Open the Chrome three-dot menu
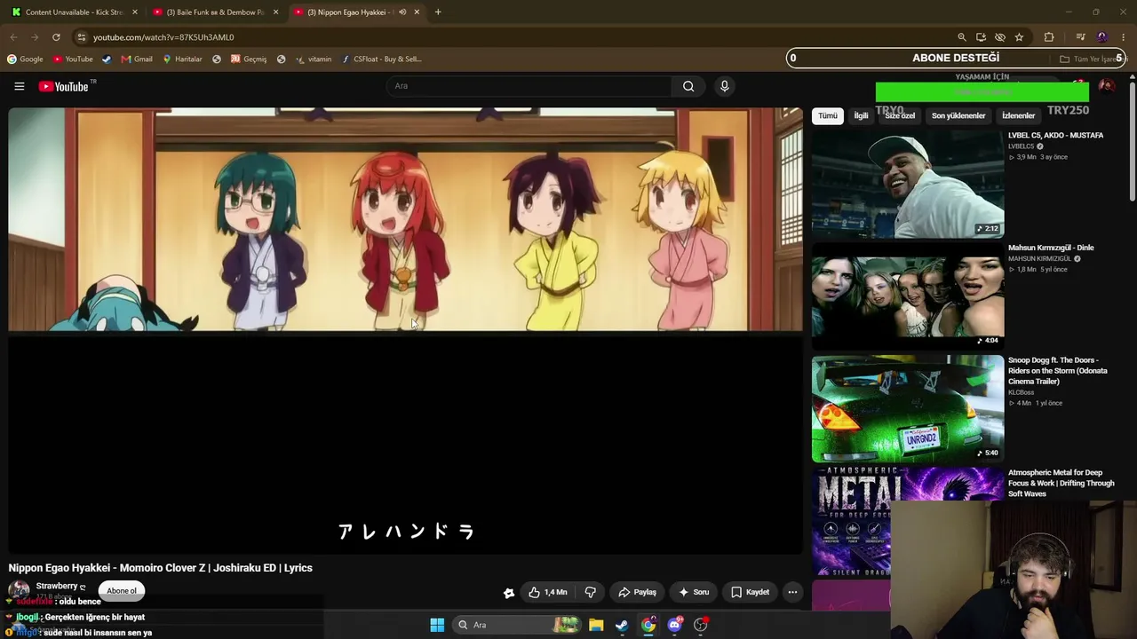Image resolution: width=1137 pixels, height=639 pixels. 1124,37
